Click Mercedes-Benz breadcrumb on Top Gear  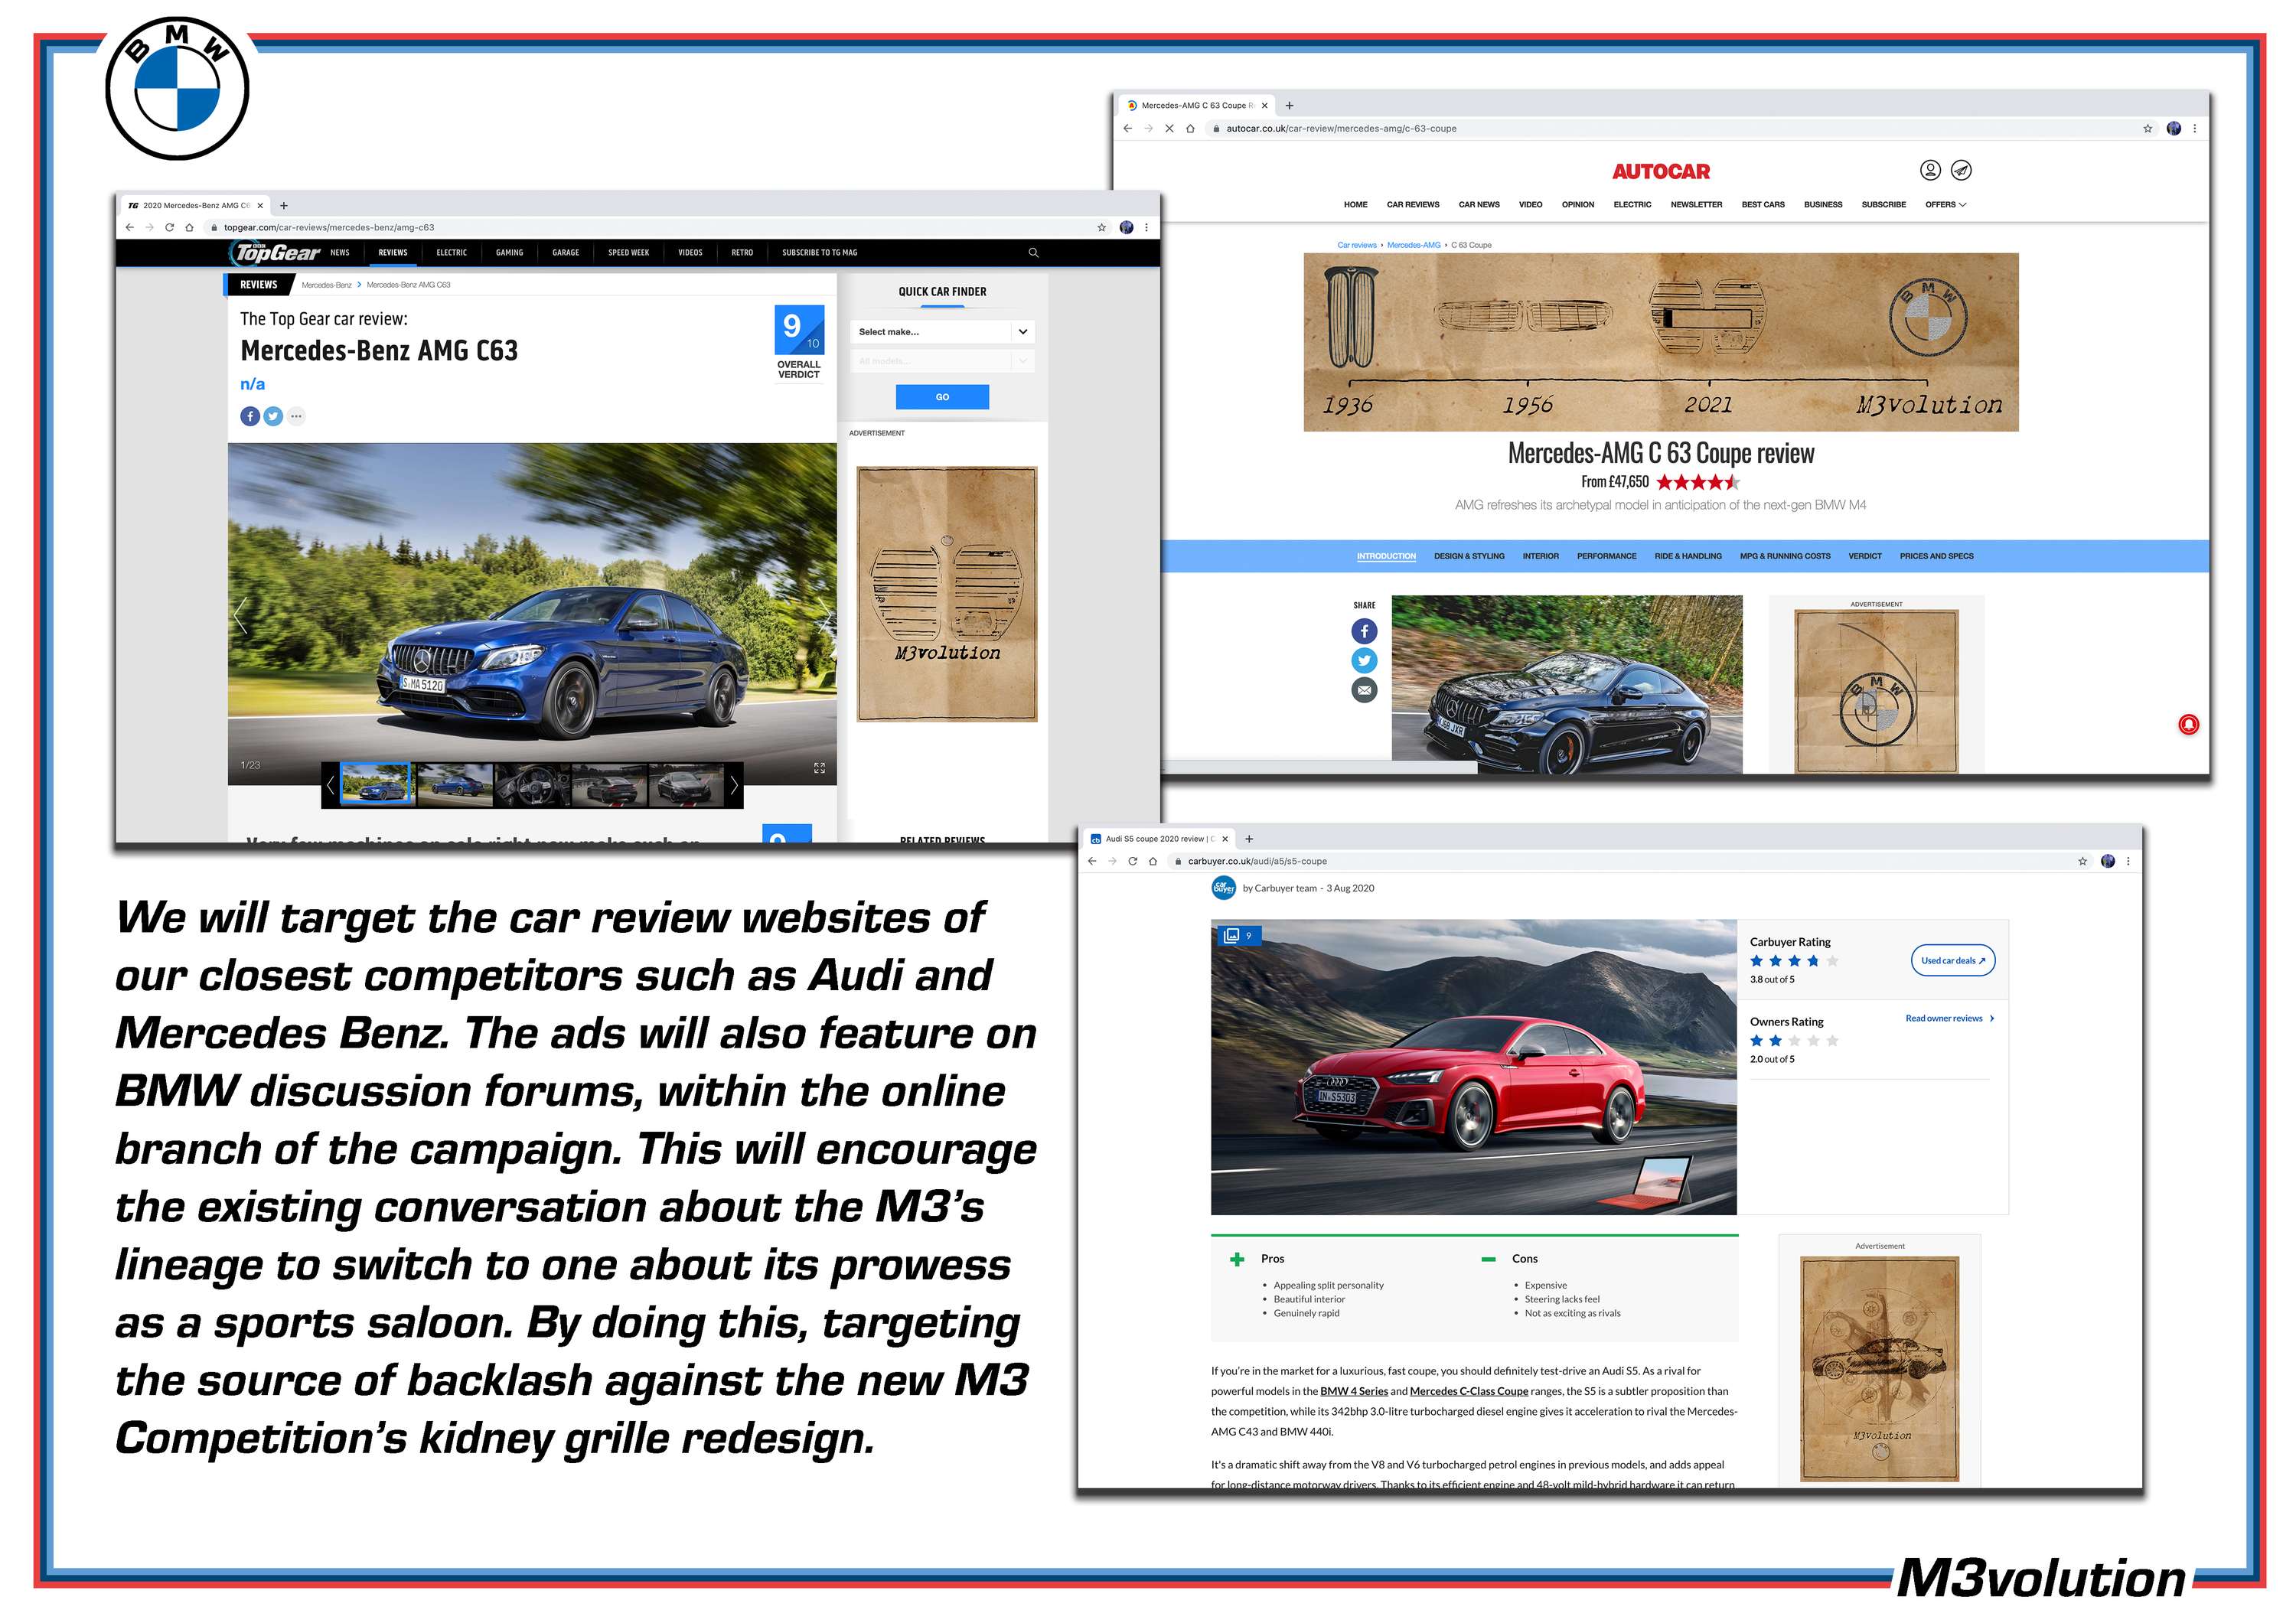pos(326,285)
